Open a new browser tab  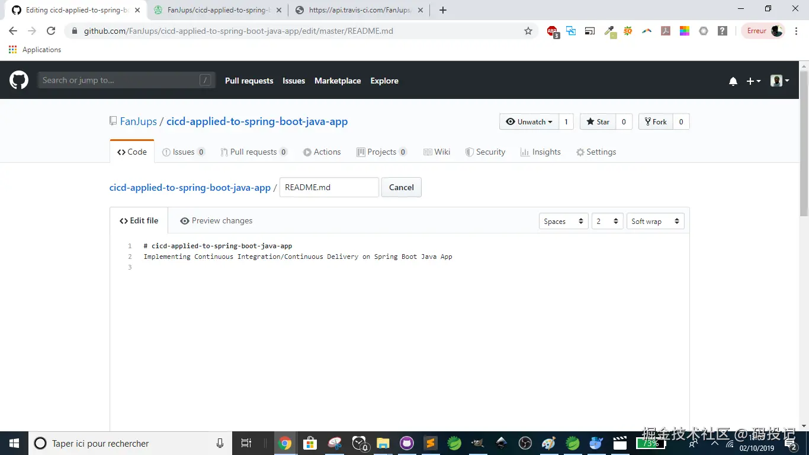(443, 10)
